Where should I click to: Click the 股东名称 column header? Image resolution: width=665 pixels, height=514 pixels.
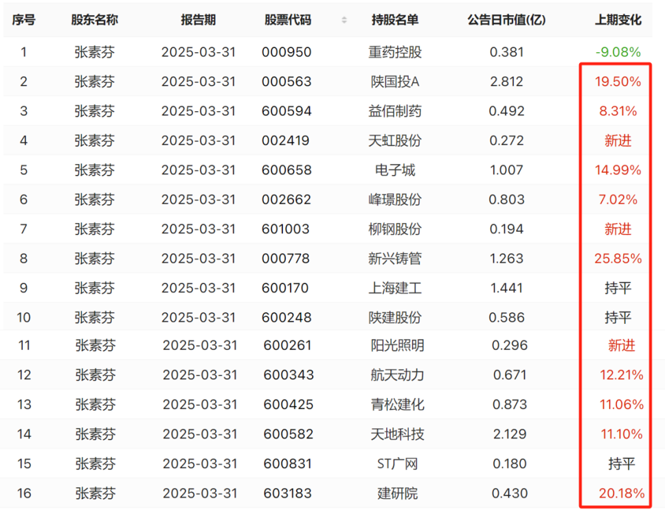pyautogui.click(x=95, y=20)
